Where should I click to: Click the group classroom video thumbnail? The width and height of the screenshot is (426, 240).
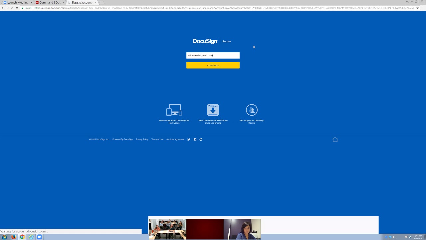tap(167, 229)
